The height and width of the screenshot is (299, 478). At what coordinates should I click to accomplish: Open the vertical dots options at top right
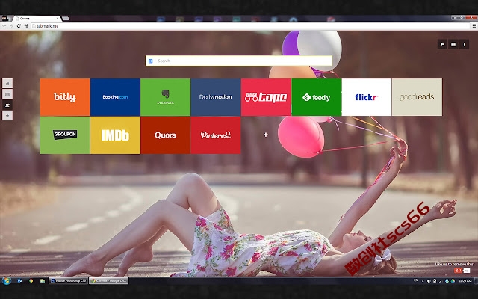point(465,45)
